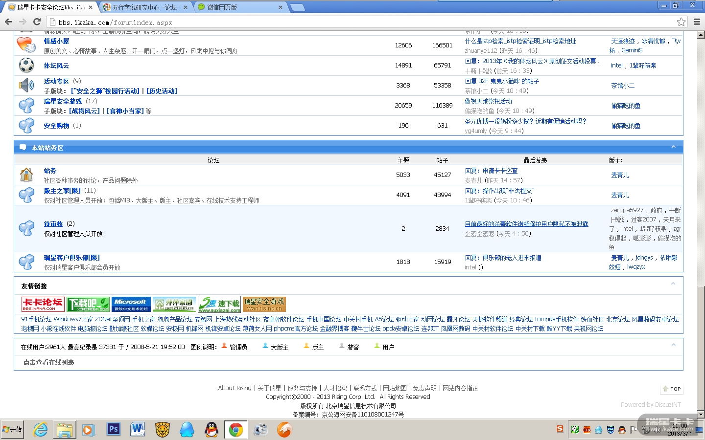Open the 体坛风云 forum
This screenshot has width=705, height=440.
pyautogui.click(x=56, y=66)
